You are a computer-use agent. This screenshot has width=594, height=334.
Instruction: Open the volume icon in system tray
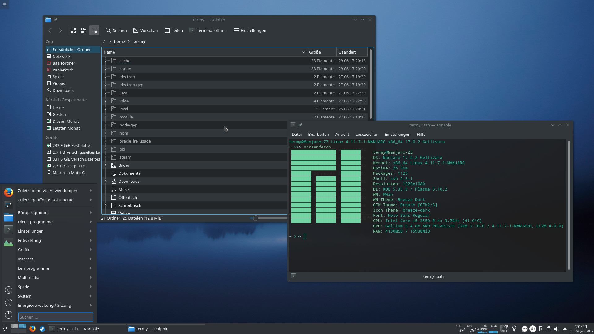pos(557,329)
